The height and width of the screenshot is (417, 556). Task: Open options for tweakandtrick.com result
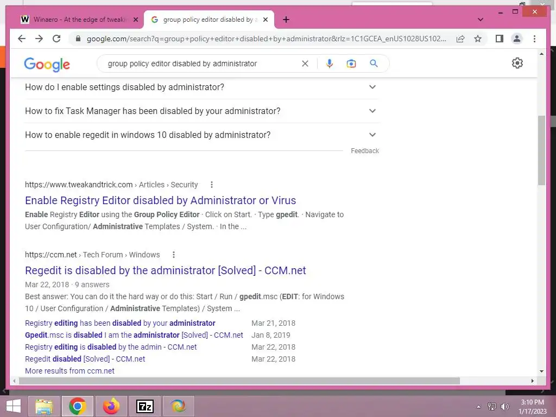click(212, 185)
